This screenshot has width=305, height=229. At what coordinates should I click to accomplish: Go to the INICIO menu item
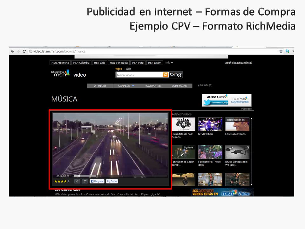click(100, 86)
